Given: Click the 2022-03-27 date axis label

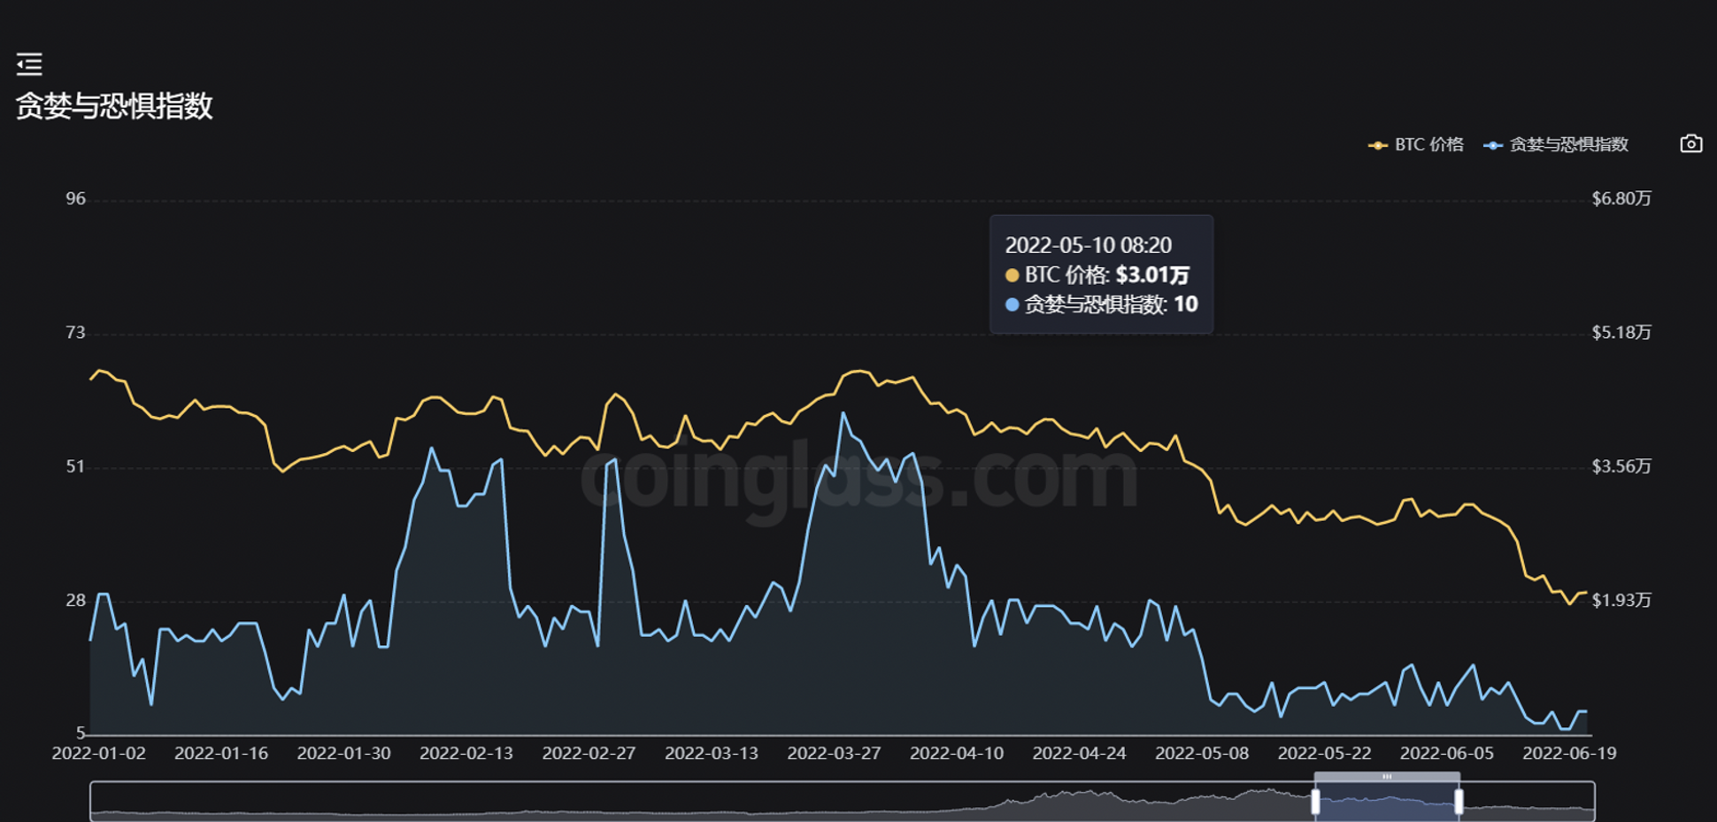Looking at the screenshot, I should point(834,754).
